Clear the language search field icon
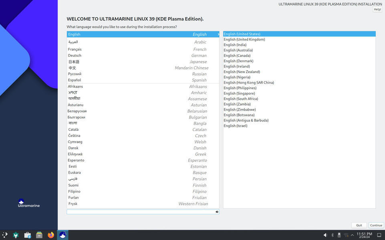Screen dimensions: 385x240 coord(217,212)
